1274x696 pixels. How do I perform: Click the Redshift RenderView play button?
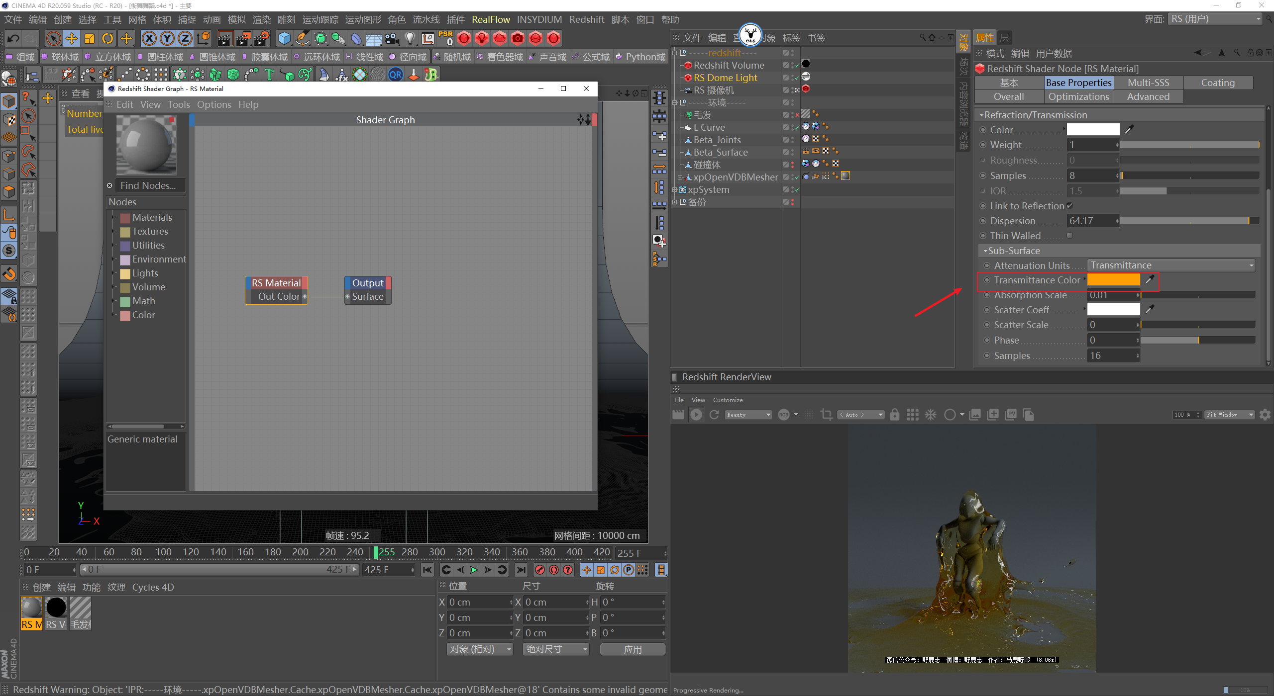696,415
